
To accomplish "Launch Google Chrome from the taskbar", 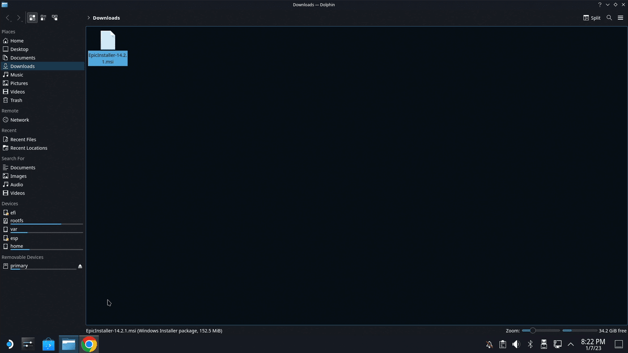I will (x=89, y=344).
